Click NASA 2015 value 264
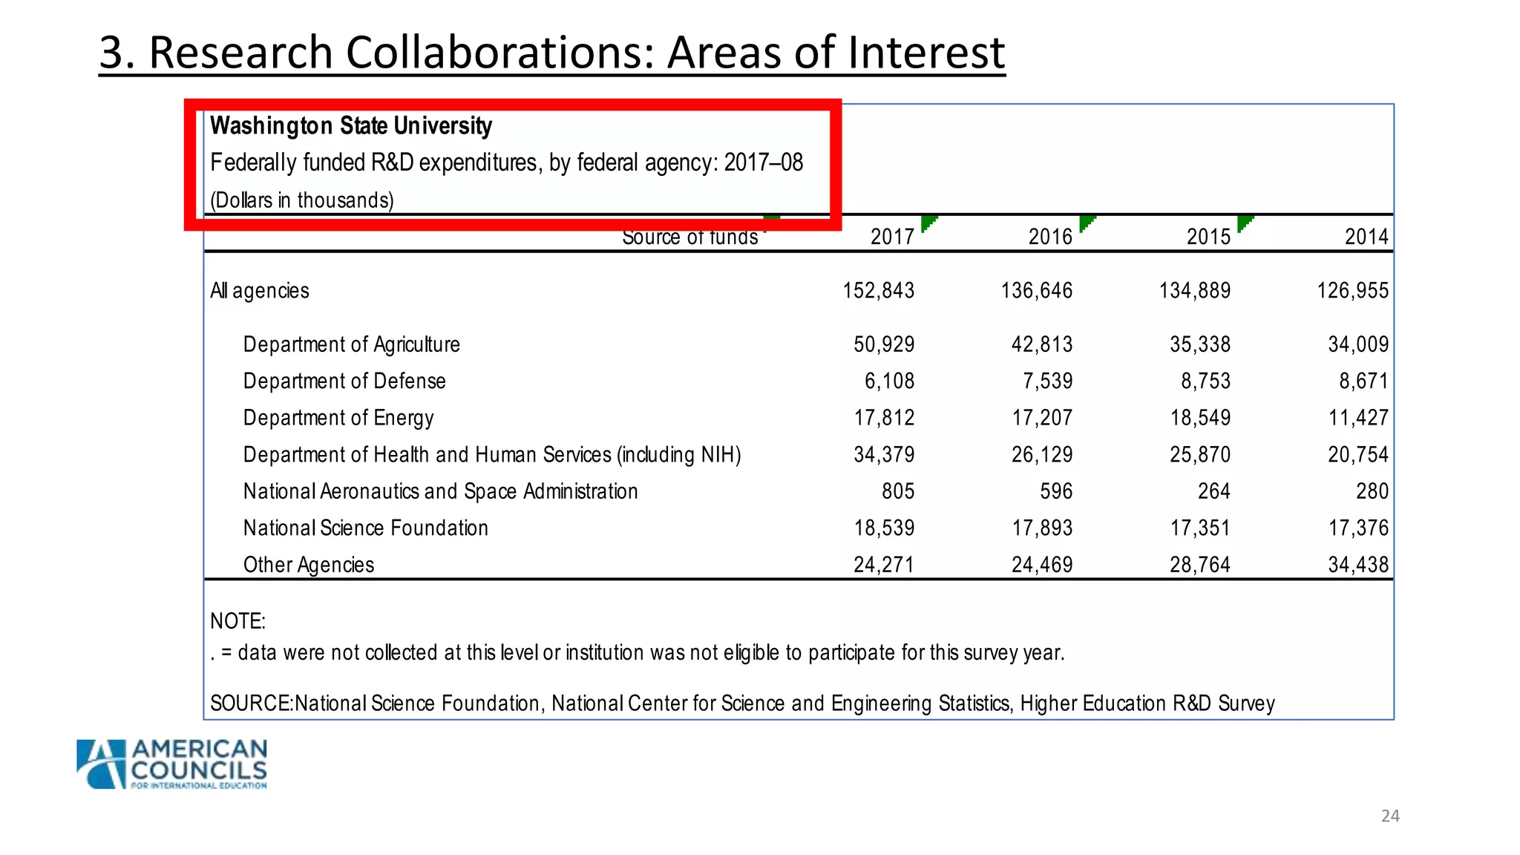Viewport: 1520px width, 855px height. pos(1214,491)
